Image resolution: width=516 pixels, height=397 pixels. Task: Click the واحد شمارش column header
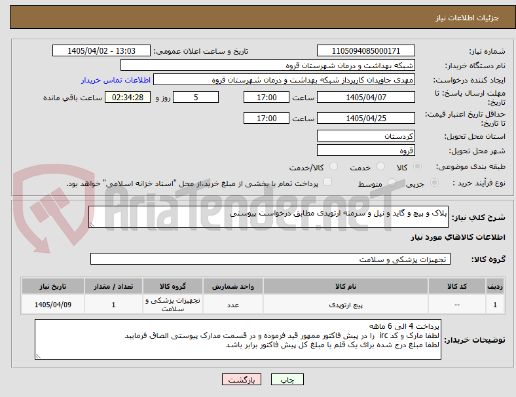(x=233, y=286)
